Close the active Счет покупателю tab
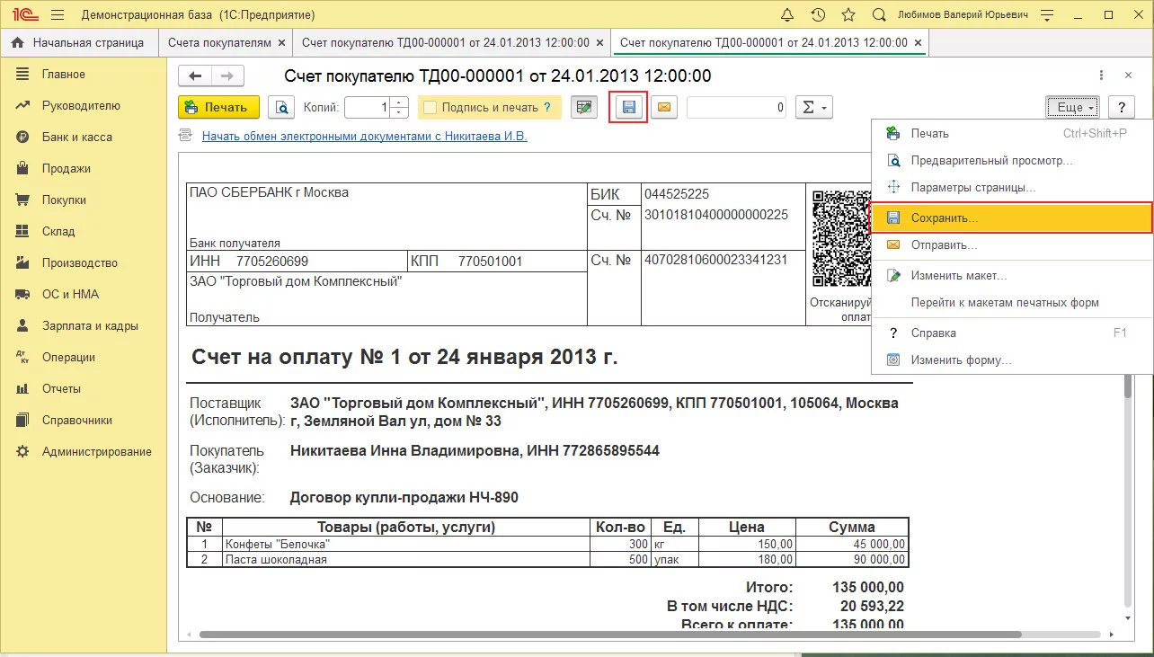The height and width of the screenshot is (657, 1154). click(x=918, y=42)
